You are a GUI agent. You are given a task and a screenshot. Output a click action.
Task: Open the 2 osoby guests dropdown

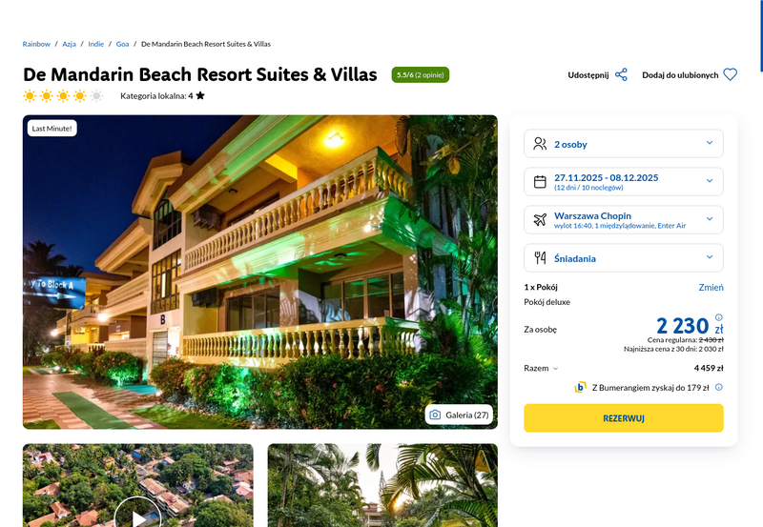coord(624,144)
